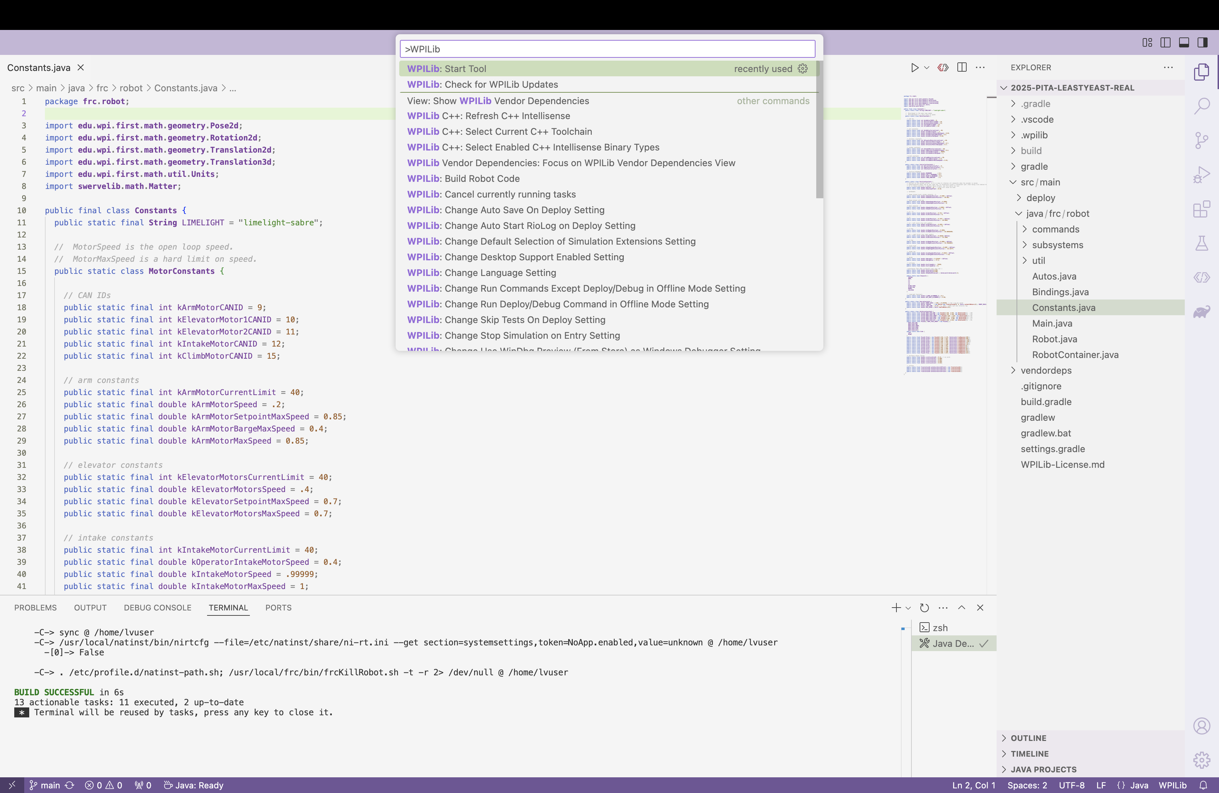Click the command palette list scrollbar
The height and width of the screenshot is (793, 1219).
[819, 129]
